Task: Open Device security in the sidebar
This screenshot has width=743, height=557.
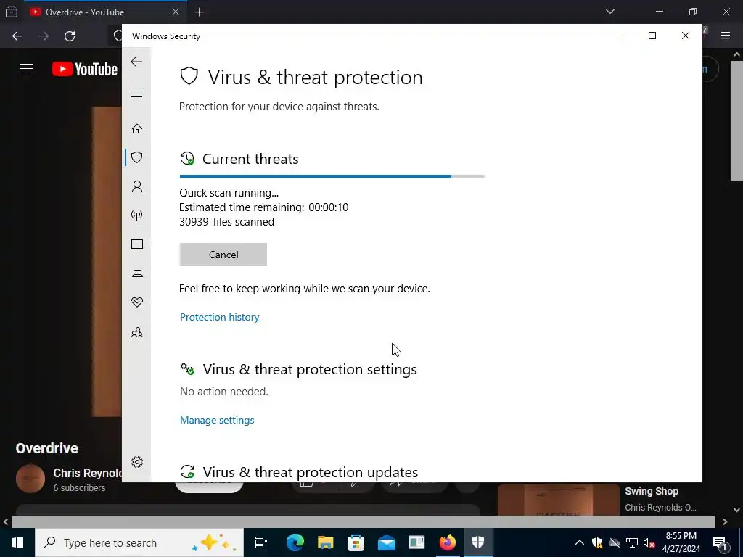Action: coord(137,273)
